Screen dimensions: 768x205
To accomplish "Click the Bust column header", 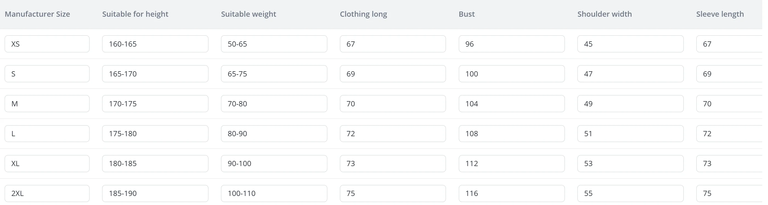I will 467,14.
